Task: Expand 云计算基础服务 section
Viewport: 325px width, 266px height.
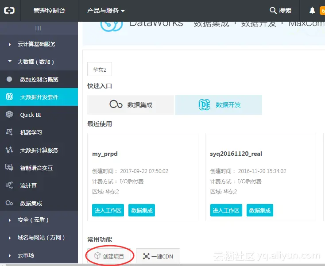Action: pos(36,44)
